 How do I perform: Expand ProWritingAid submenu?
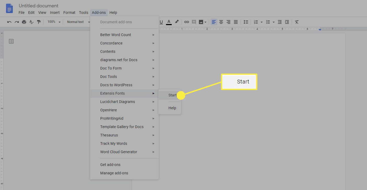[124, 118]
